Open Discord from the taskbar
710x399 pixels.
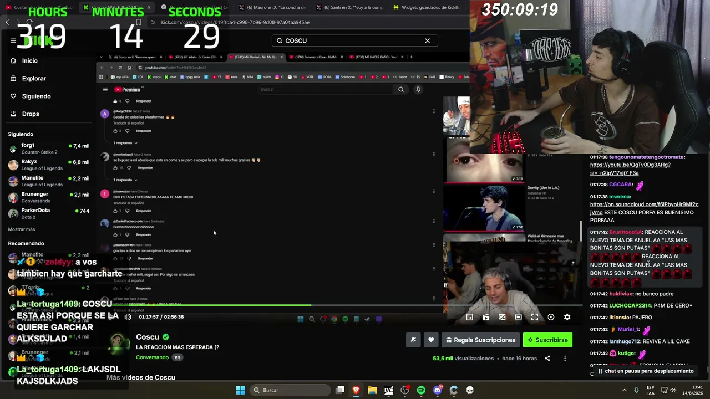coord(438,390)
